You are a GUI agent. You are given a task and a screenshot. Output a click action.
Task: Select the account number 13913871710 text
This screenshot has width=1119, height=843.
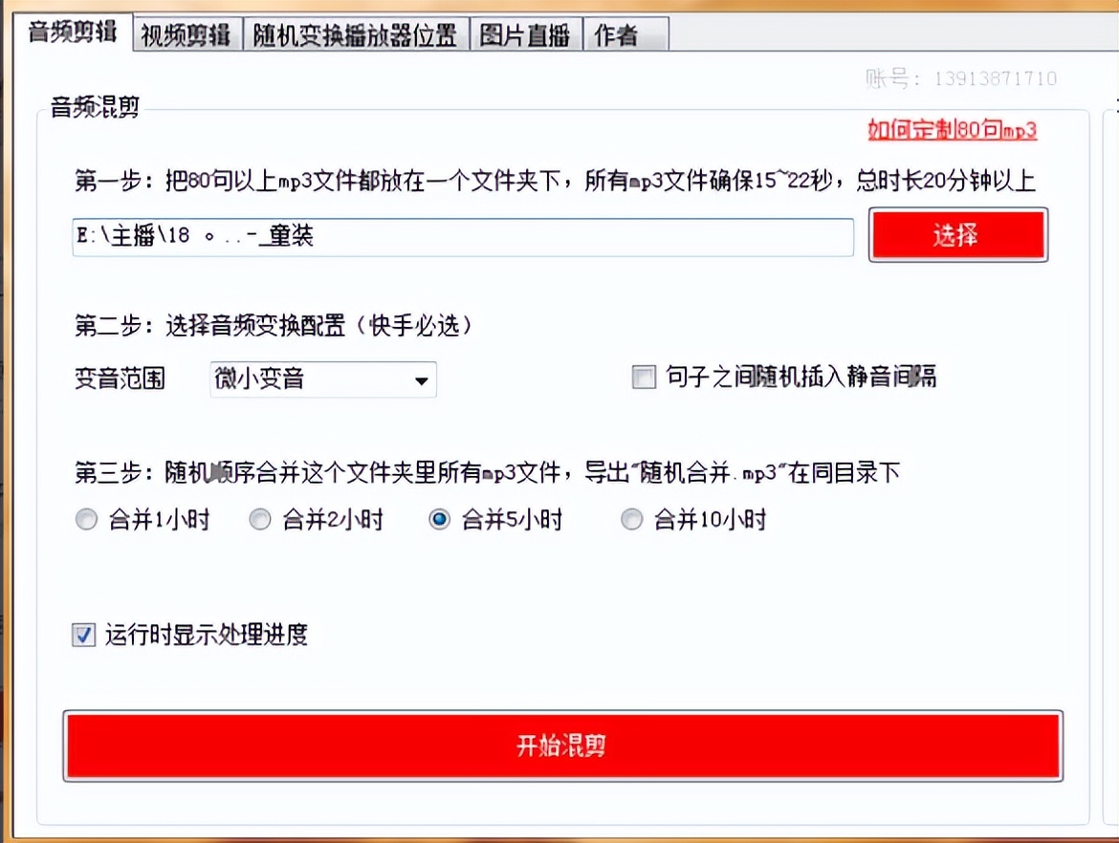pyautogui.click(x=995, y=79)
